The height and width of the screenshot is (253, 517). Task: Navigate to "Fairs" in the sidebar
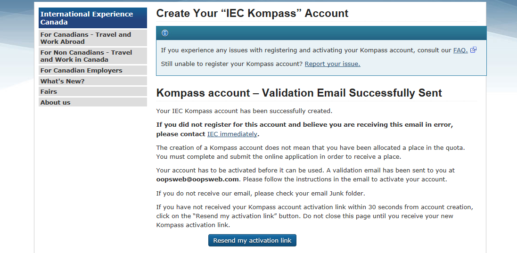(92, 92)
